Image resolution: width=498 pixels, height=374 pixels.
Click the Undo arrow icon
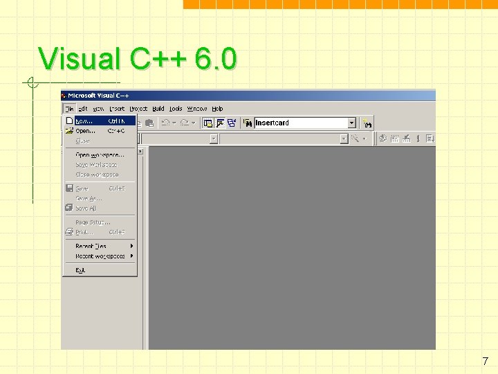point(165,123)
